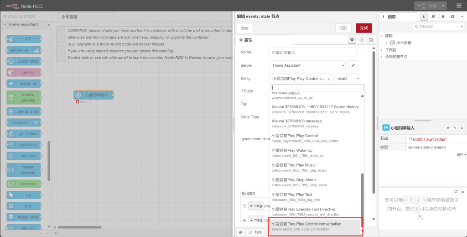Image resolution: width=467 pixels, height=237 pixels.
Task: Select the events: all palette node
Action: click(x=24, y=84)
